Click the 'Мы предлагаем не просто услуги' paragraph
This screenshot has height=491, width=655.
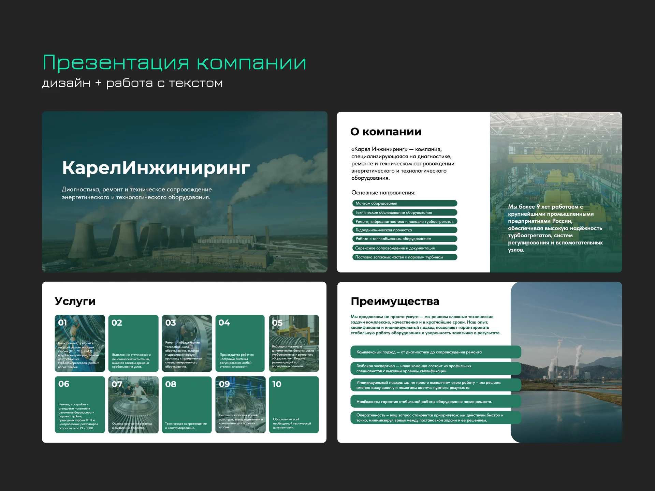425,325
